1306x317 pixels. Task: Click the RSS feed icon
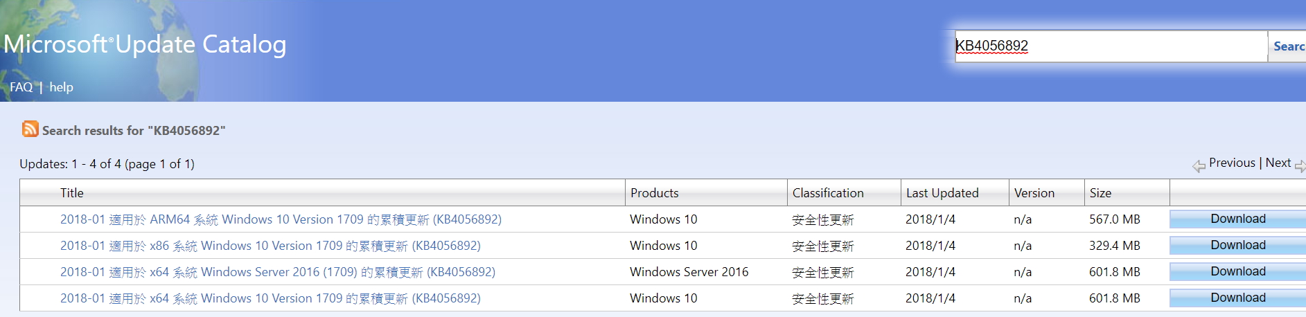coord(30,129)
